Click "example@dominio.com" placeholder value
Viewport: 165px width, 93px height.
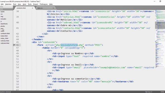113,67
